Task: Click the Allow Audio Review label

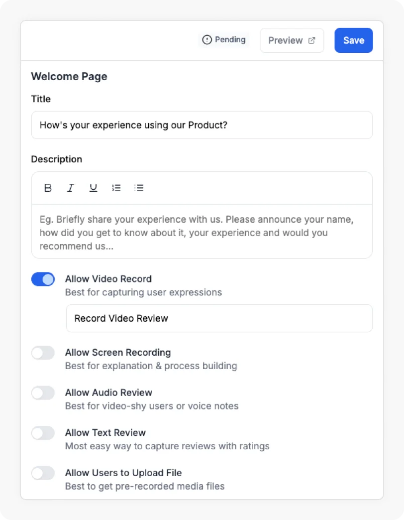Action: [x=108, y=392]
